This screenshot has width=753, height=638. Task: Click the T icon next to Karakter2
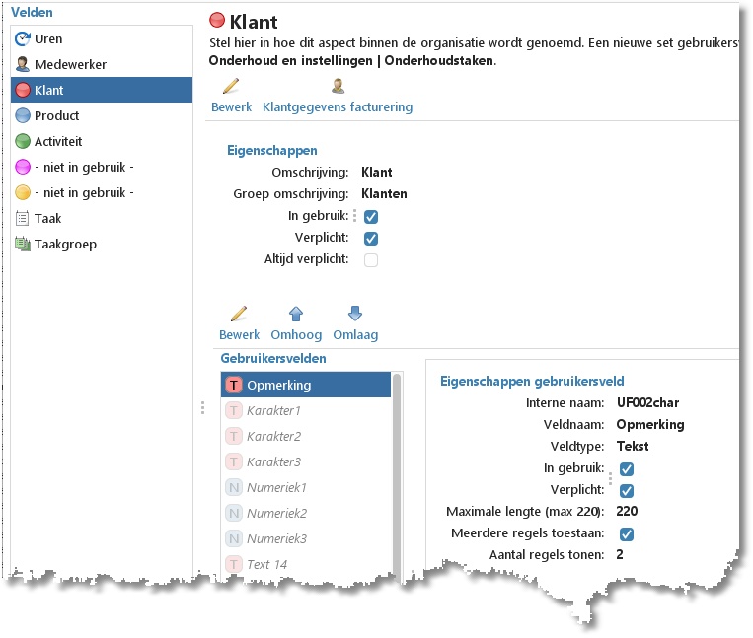click(x=234, y=436)
